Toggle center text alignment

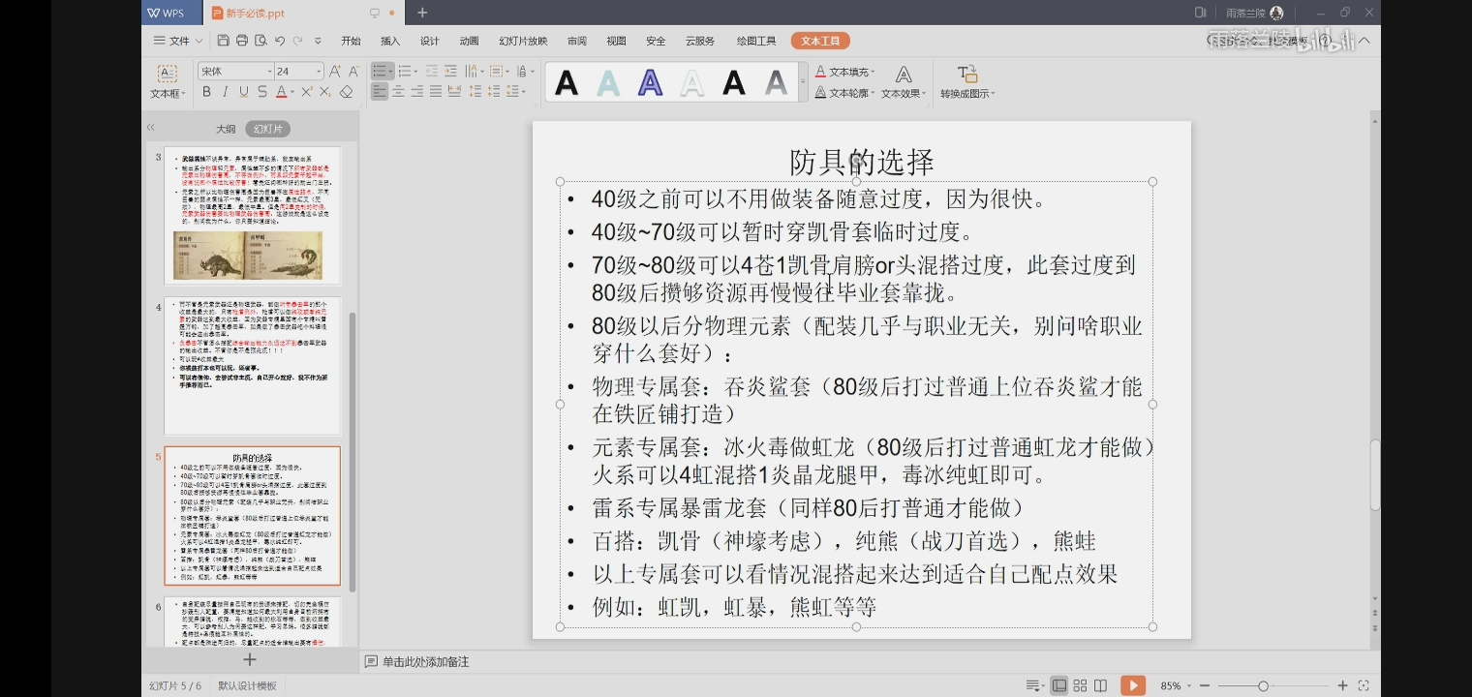[x=399, y=92]
